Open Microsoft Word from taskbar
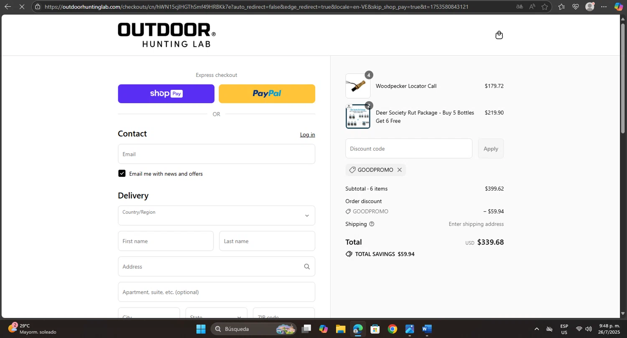627x338 pixels. click(x=426, y=329)
